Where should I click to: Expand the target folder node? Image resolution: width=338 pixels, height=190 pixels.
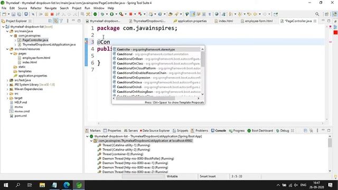(x=7, y=98)
